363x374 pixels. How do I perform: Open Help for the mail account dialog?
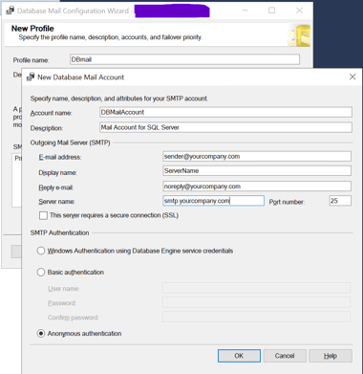pyautogui.click(x=331, y=356)
